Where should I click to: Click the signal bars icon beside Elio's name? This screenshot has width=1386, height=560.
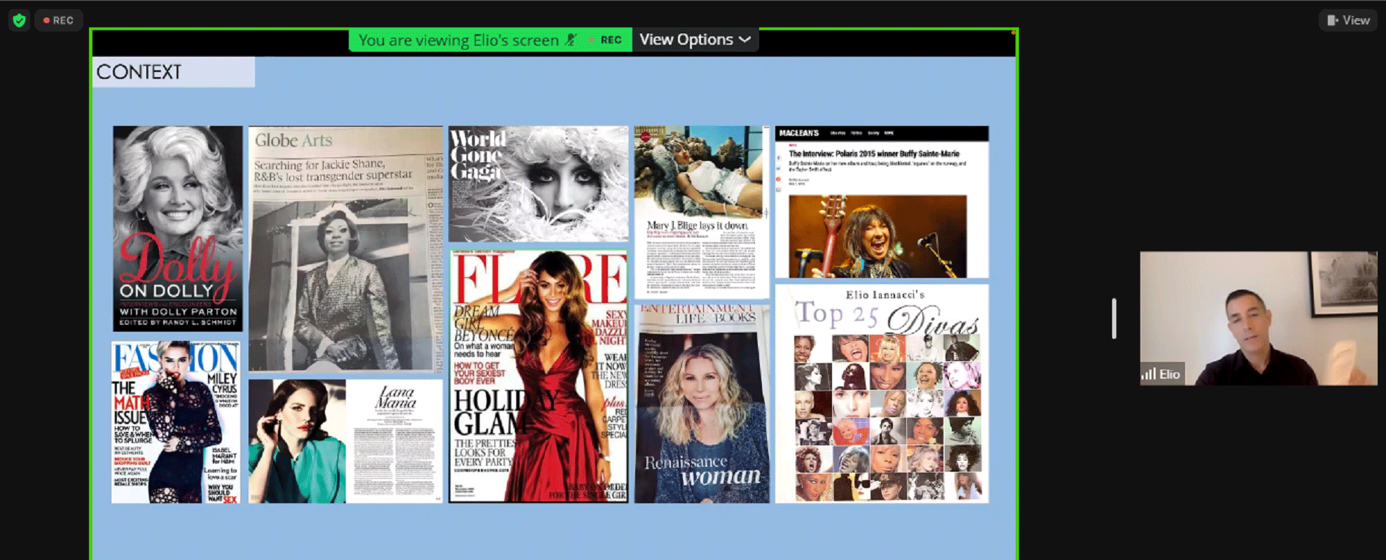click(x=1149, y=374)
